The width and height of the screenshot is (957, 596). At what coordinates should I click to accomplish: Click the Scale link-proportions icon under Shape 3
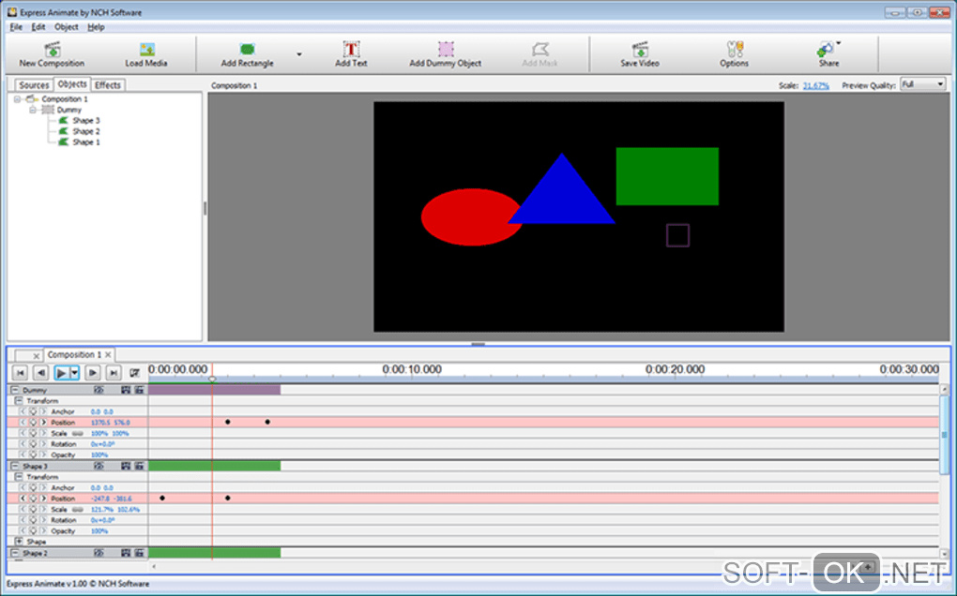(78, 510)
